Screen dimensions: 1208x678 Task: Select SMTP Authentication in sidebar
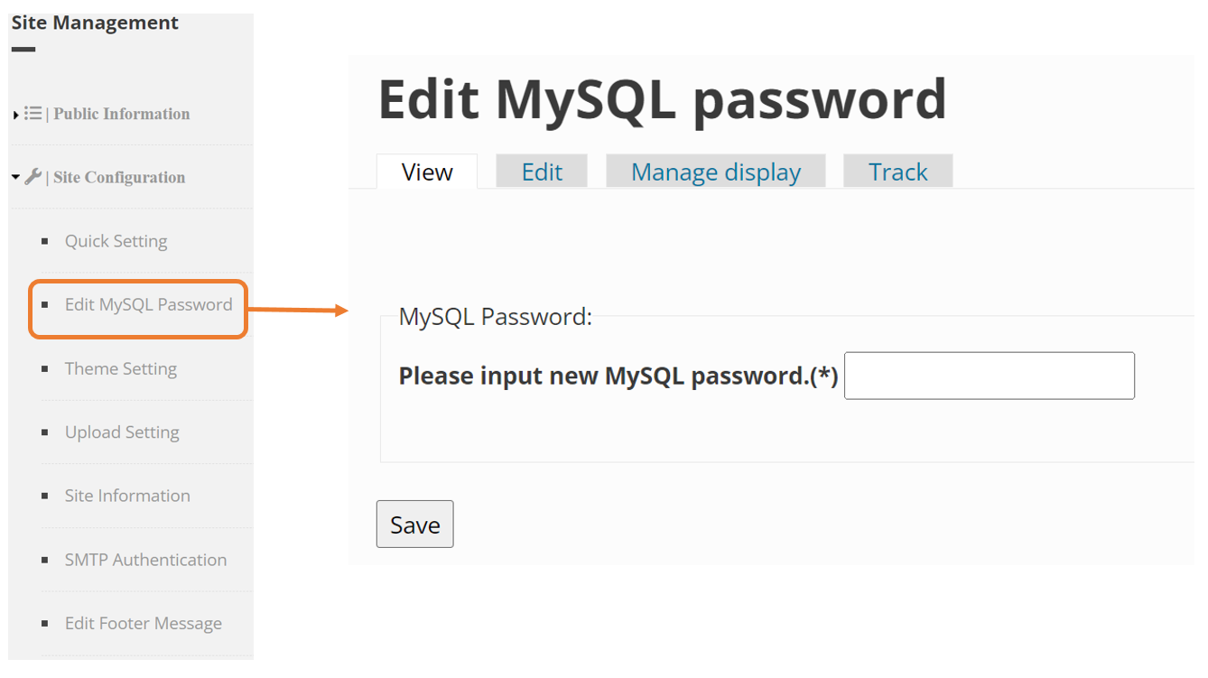click(x=145, y=560)
